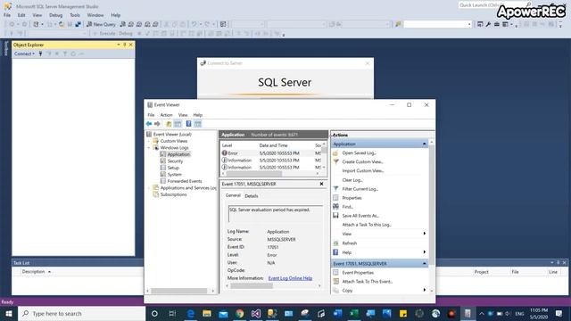This screenshot has height=321, width=571.
Task: Open Excel from the taskbar
Action: pyautogui.click(x=353, y=313)
